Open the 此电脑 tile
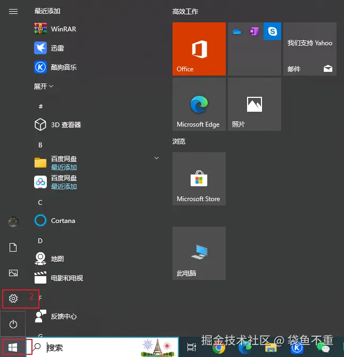 (x=199, y=253)
